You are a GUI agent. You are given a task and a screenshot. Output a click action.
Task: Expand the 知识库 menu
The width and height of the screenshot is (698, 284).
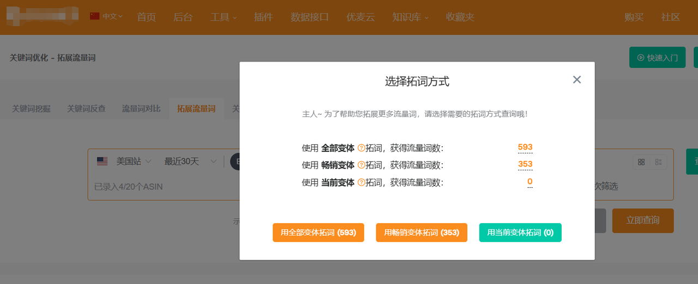tap(410, 17)
